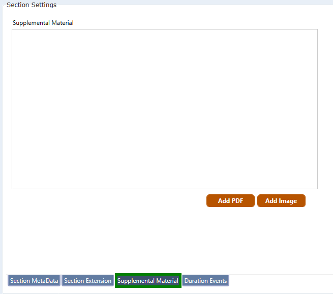Viewport: 333px width, 294px height.
Task: Attach a new image to supplemental material
Action: [281, 201]
